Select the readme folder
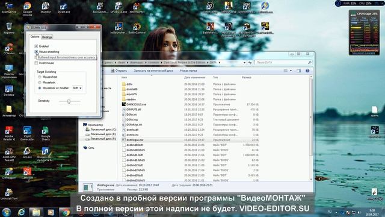The height and width of the screenshot is (217, 385). point(131,99)
